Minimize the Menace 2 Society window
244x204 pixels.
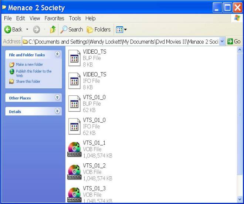(217, 7)
